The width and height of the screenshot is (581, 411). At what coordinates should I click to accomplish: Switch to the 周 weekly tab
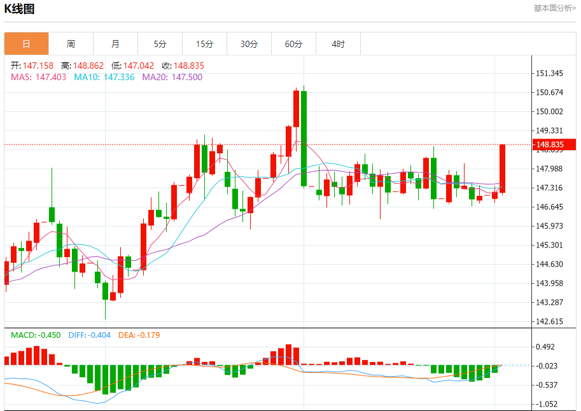pos(71,44)
